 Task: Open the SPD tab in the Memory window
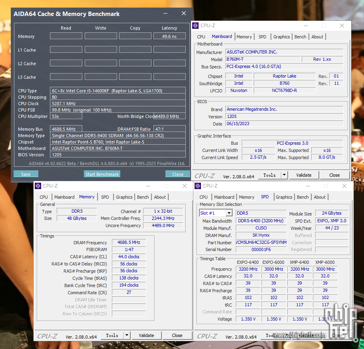click(105, 197)
